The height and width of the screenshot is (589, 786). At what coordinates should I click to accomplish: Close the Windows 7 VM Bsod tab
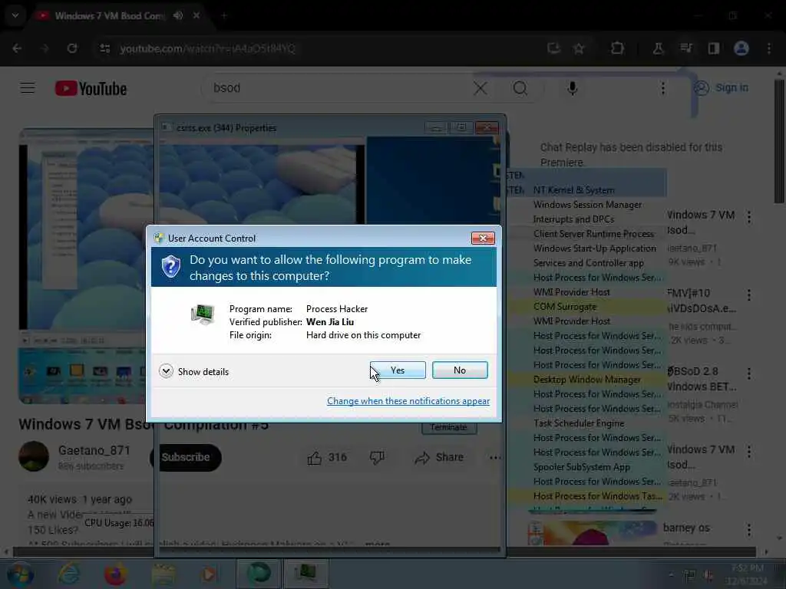(196, 15)
